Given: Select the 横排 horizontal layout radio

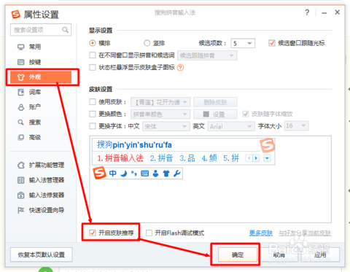Looking at the screenshot, I should pos(93,43).
